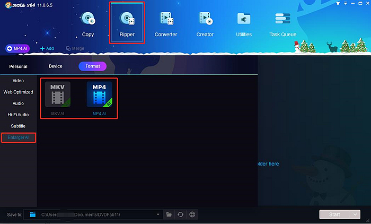Open the Converter module
The width and height of the screenshot is (371, 224).
(x=165, y=24)
